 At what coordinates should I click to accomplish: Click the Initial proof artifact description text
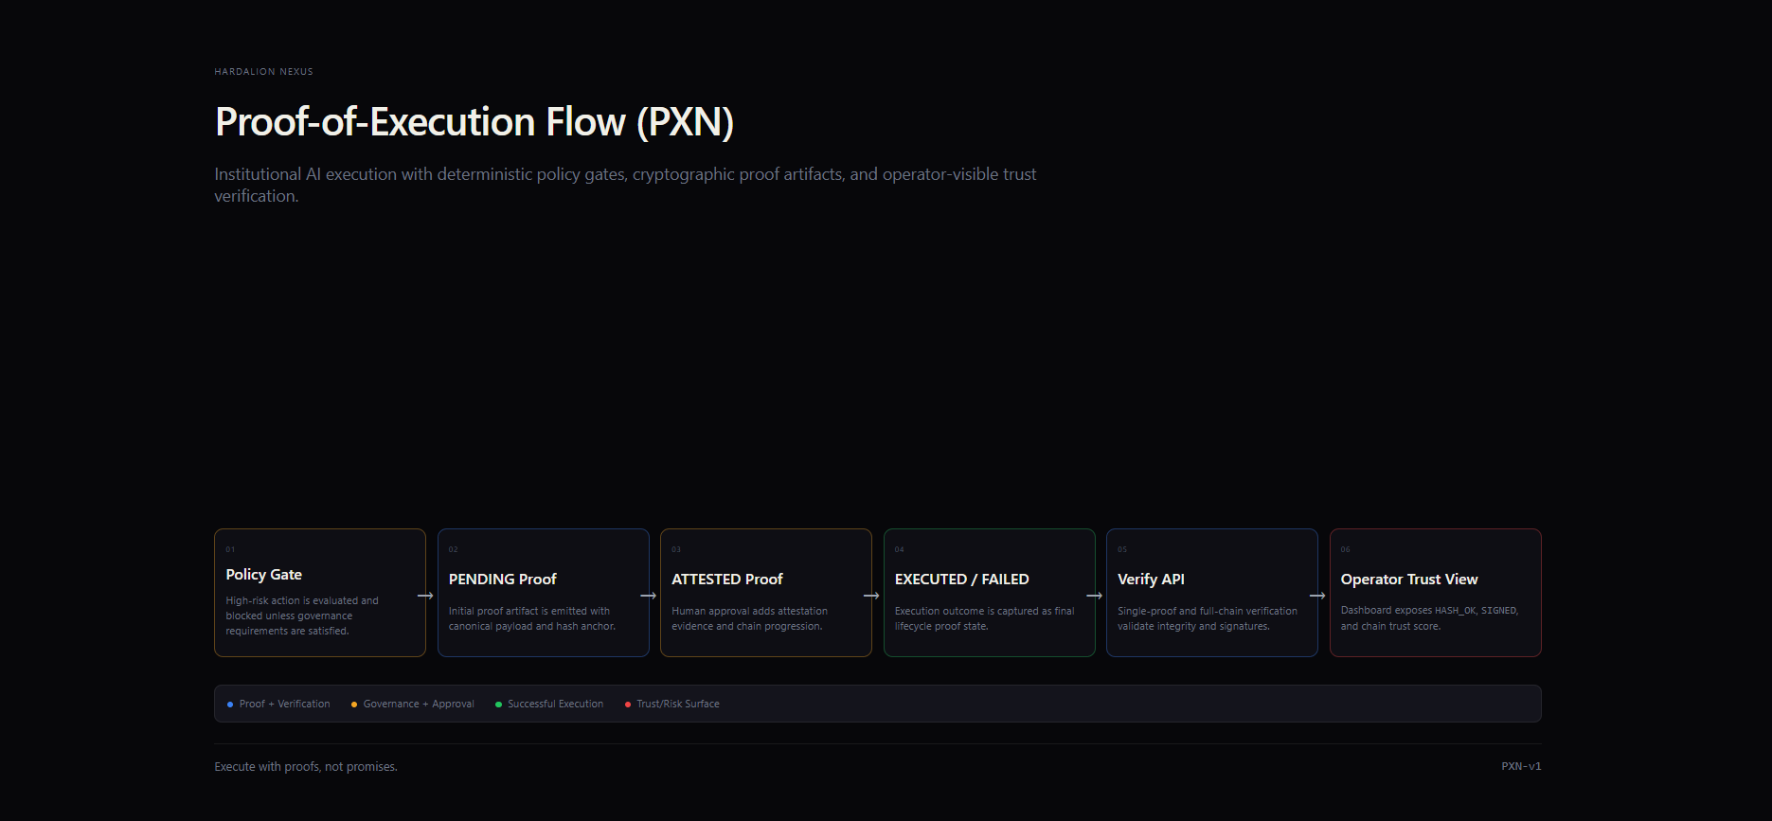532,618
